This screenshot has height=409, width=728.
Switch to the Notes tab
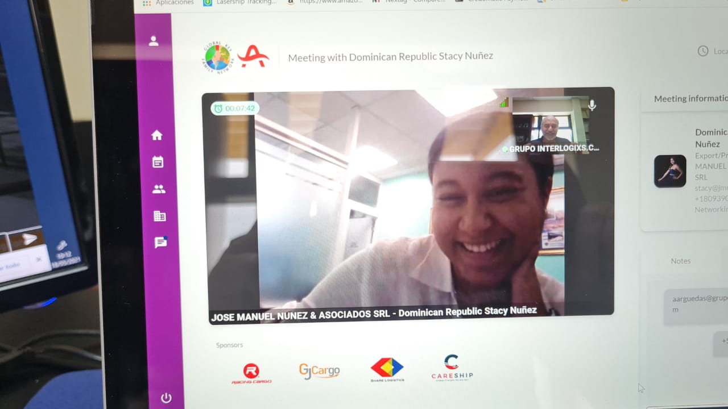tap(680, 261)
